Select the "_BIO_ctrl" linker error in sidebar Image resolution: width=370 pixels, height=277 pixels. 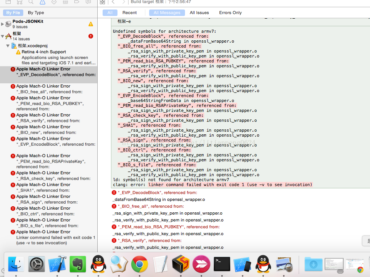coord(48,211)
